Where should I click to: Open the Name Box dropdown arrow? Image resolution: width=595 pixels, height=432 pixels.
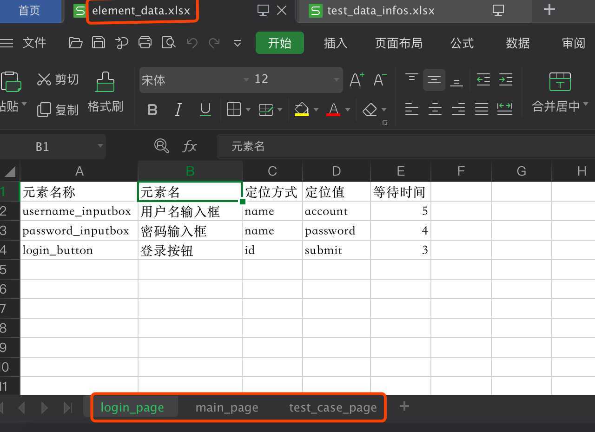click(x=100, y=146)
